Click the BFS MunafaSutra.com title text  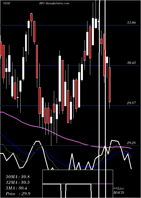click(54, 3)
